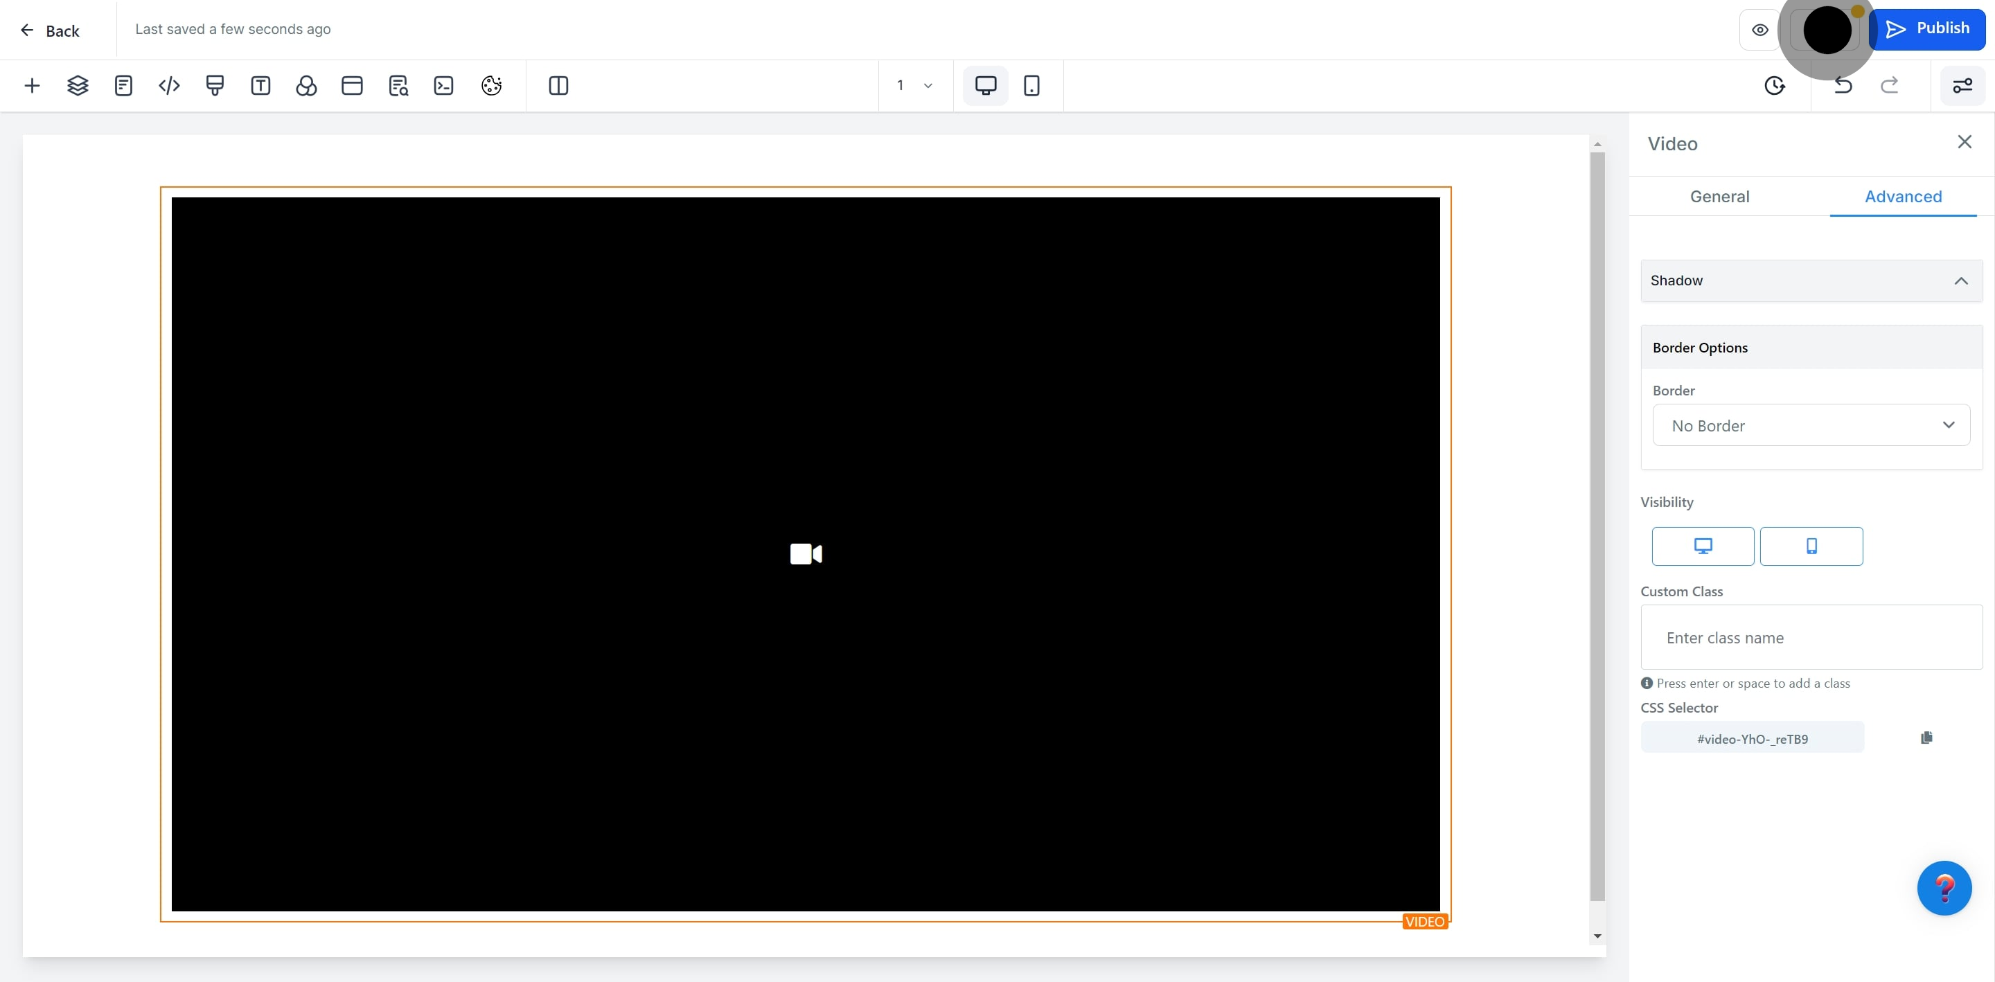
Task: Switch to mobile device preview
Action: [x=1031, y=85]
